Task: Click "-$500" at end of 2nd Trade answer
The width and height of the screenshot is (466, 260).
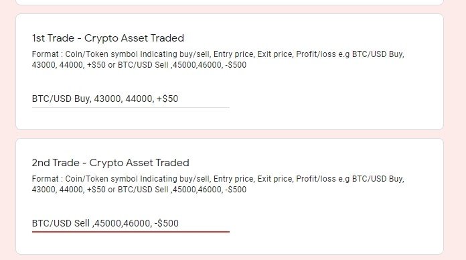Action: pyautogui.click(x=167, y=223)
